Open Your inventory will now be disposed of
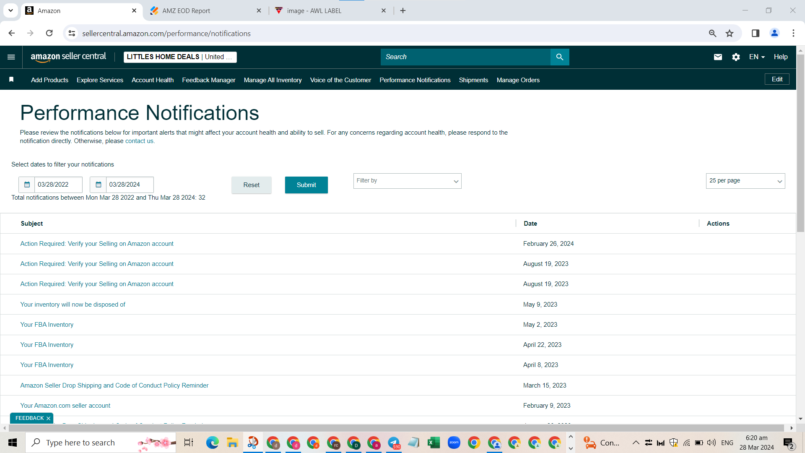The width and height of the screenshot is (805, 453). pyautogui.click(x=73, y=305)
